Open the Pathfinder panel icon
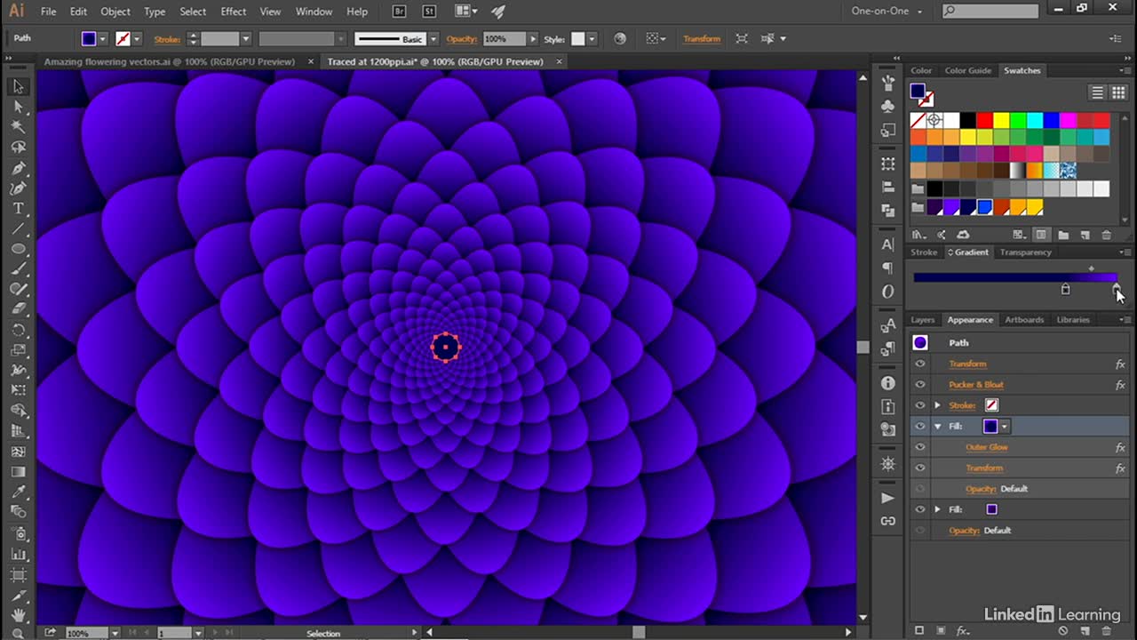 (888, 211)
